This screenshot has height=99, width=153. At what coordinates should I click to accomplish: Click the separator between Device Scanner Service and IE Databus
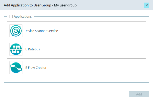point(76,40)
